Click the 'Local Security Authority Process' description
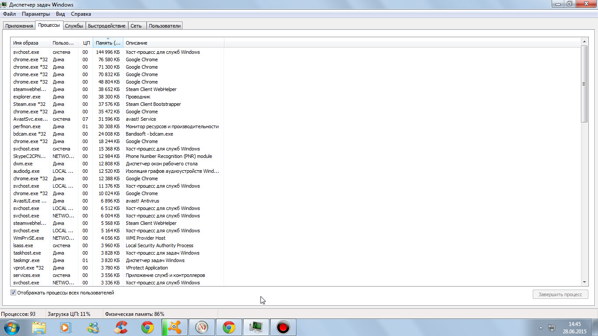The height and width of the screenshot is (336, 598). coord(159,245)
